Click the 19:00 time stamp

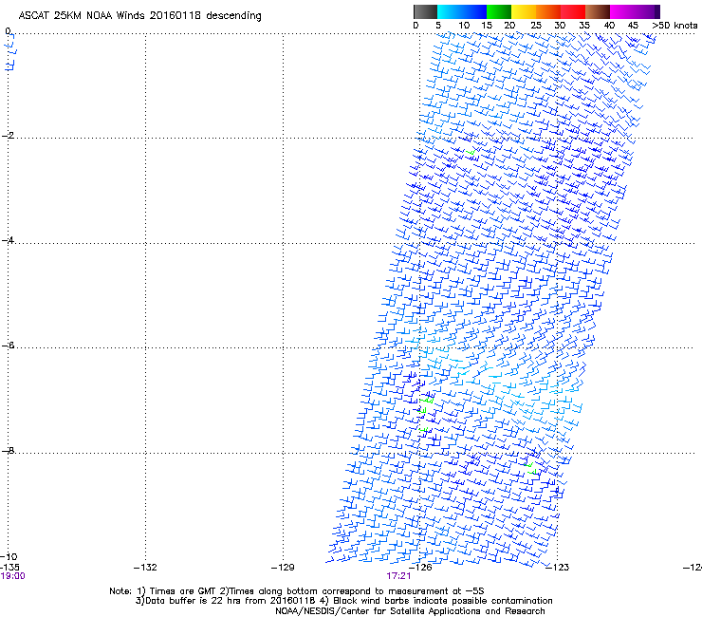13,576
